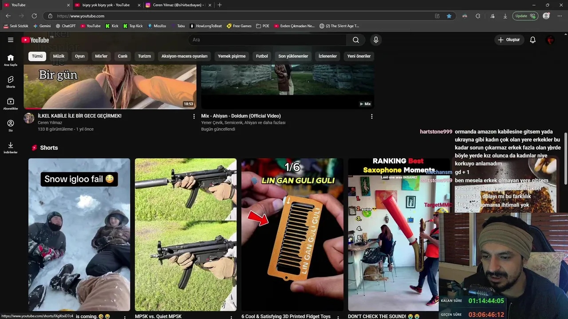Open the Ceren Yılmaz channel name link
Viewport: 568px width, 319px height.
pos(50,123)
